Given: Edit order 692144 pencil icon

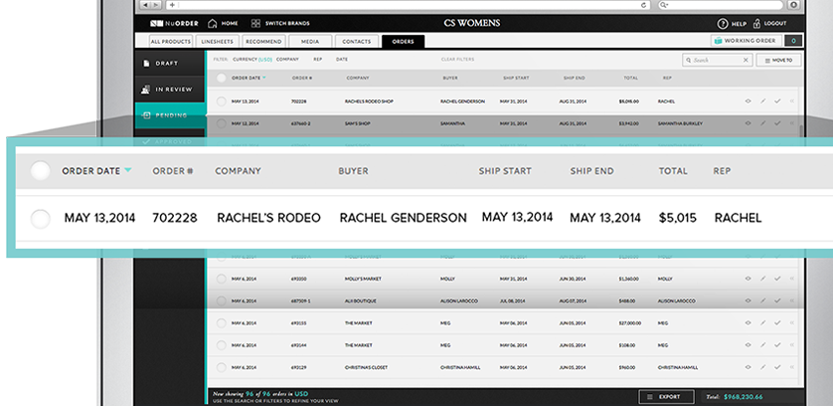Looking at the screenshot, I should [x=762, y=345].
